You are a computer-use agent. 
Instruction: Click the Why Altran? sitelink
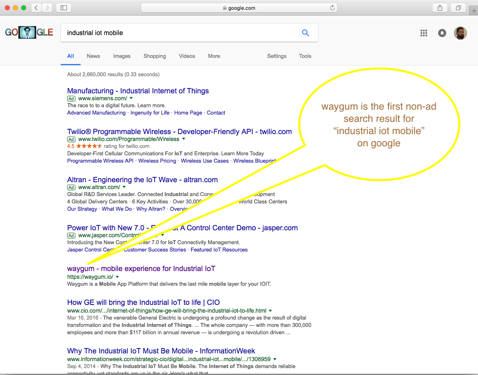click(151, 209)
